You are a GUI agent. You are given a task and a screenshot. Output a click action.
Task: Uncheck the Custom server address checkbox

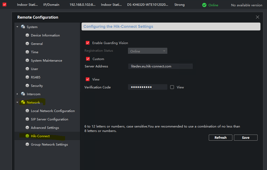[88, 59]
